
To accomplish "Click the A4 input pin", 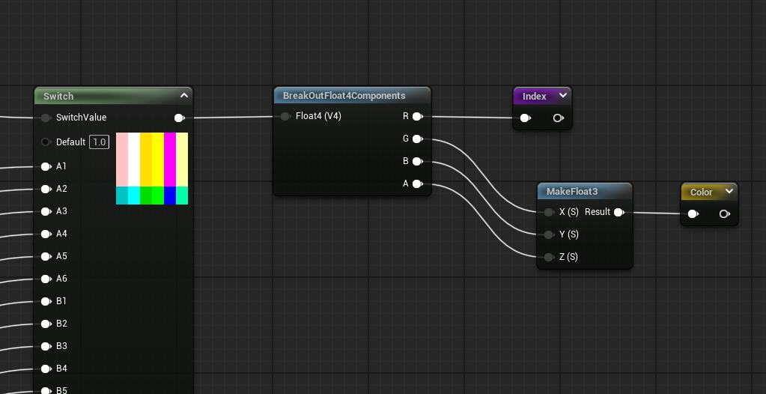I will tap(46, 234).
